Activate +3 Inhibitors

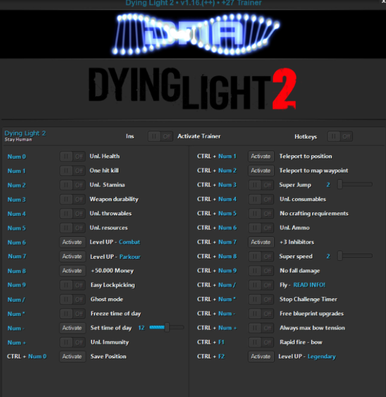(x=261, y=242)
